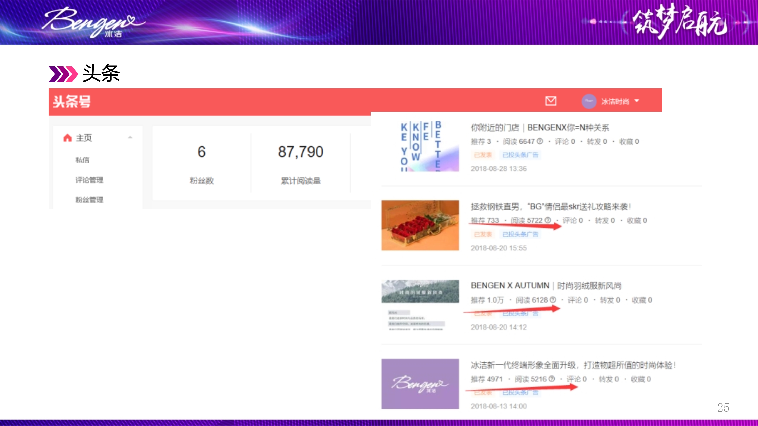758x426 pixels.
Task: Click 评论 0 on BENGEN X AUTUMN article
Action: (x=578, y=300)
